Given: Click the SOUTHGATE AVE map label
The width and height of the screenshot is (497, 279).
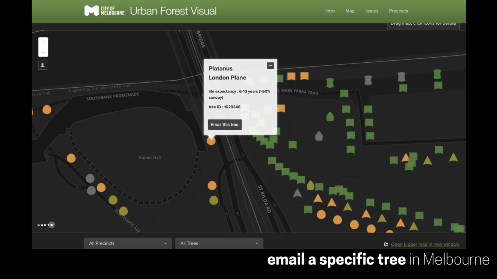Looking at the screenshot, I should (x=128, y=220).
